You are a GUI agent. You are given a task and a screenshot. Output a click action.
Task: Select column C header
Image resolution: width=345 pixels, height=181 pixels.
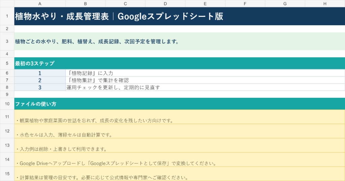coord(125,3)
